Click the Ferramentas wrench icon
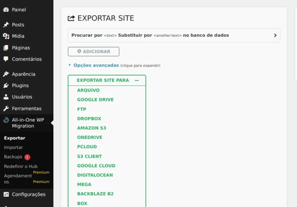The width and height of the screenshot is (297, 207). click(6, 108)
